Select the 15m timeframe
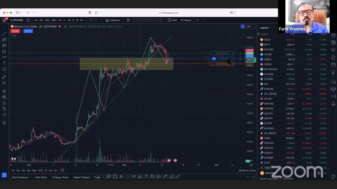Screen dimensions: 337x189 coord(47,20)
